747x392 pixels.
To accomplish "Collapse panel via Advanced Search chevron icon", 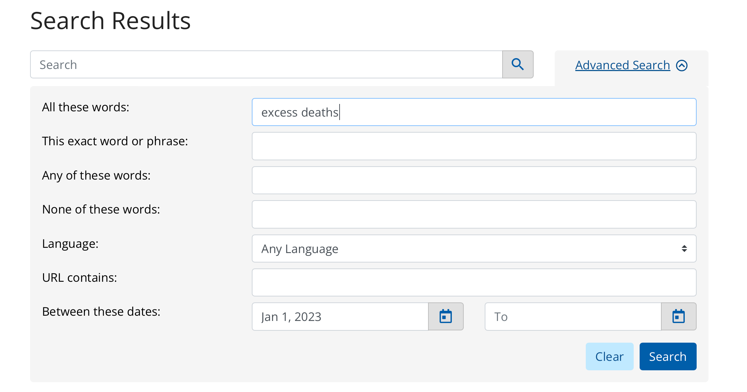I will click(682, 65).
